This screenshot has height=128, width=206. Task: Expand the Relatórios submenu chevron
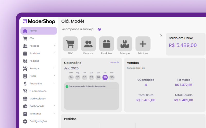pos(54,113)
